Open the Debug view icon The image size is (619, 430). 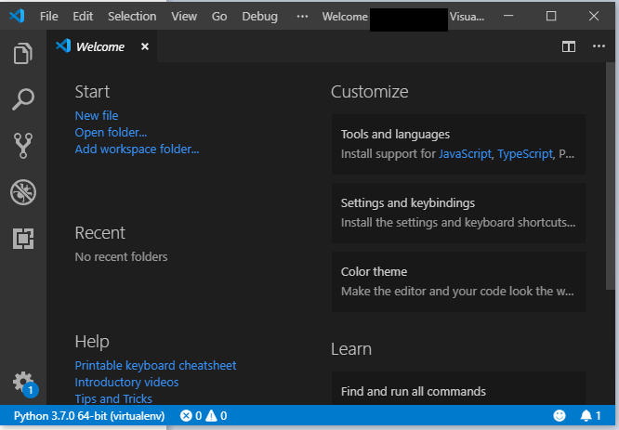(23, 192)
